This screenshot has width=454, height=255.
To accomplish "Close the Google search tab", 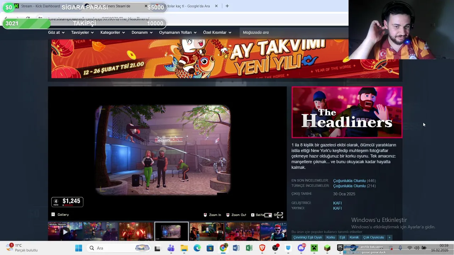I will [x=216, y=6].
